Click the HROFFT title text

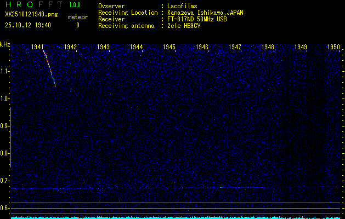coord(31,5)
